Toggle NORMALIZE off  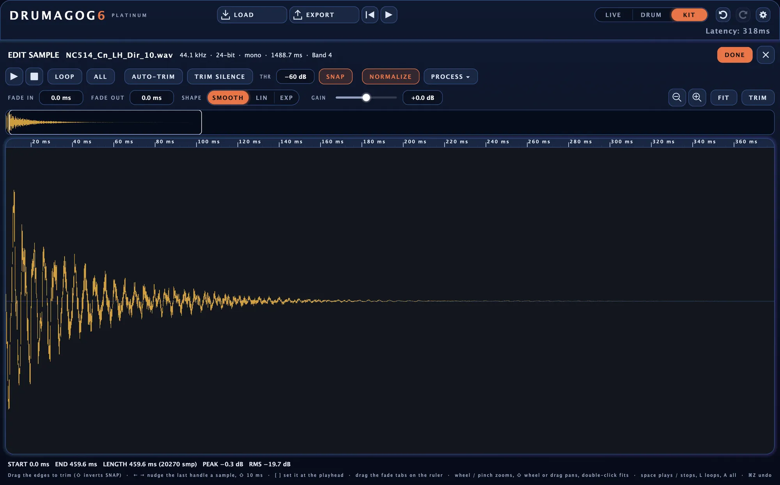click(390, 76)
